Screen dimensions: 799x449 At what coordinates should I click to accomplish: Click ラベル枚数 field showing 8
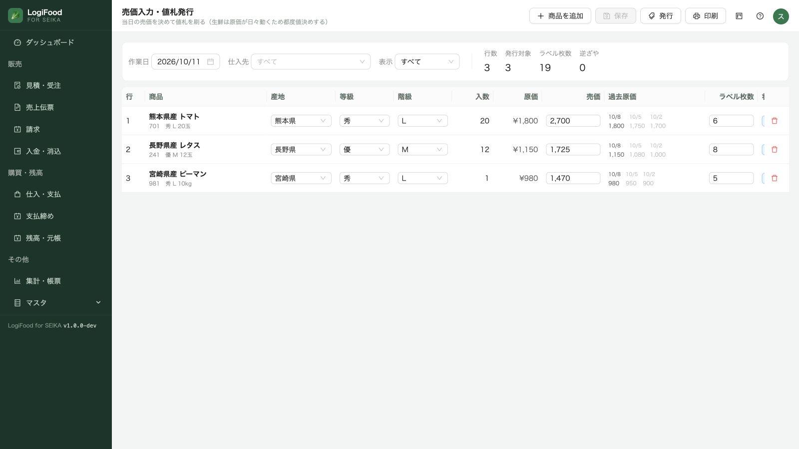(731, 149)
